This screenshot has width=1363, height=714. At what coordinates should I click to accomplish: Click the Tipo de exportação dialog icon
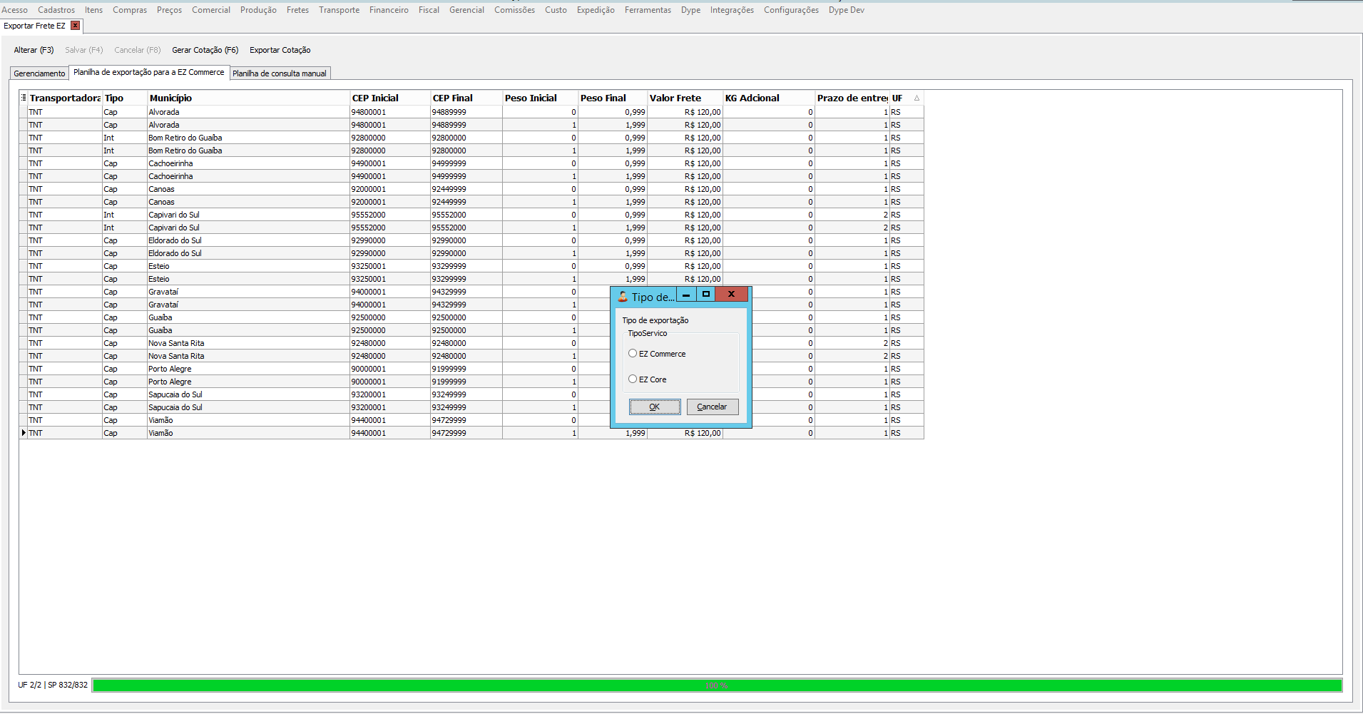coord(623,297)
